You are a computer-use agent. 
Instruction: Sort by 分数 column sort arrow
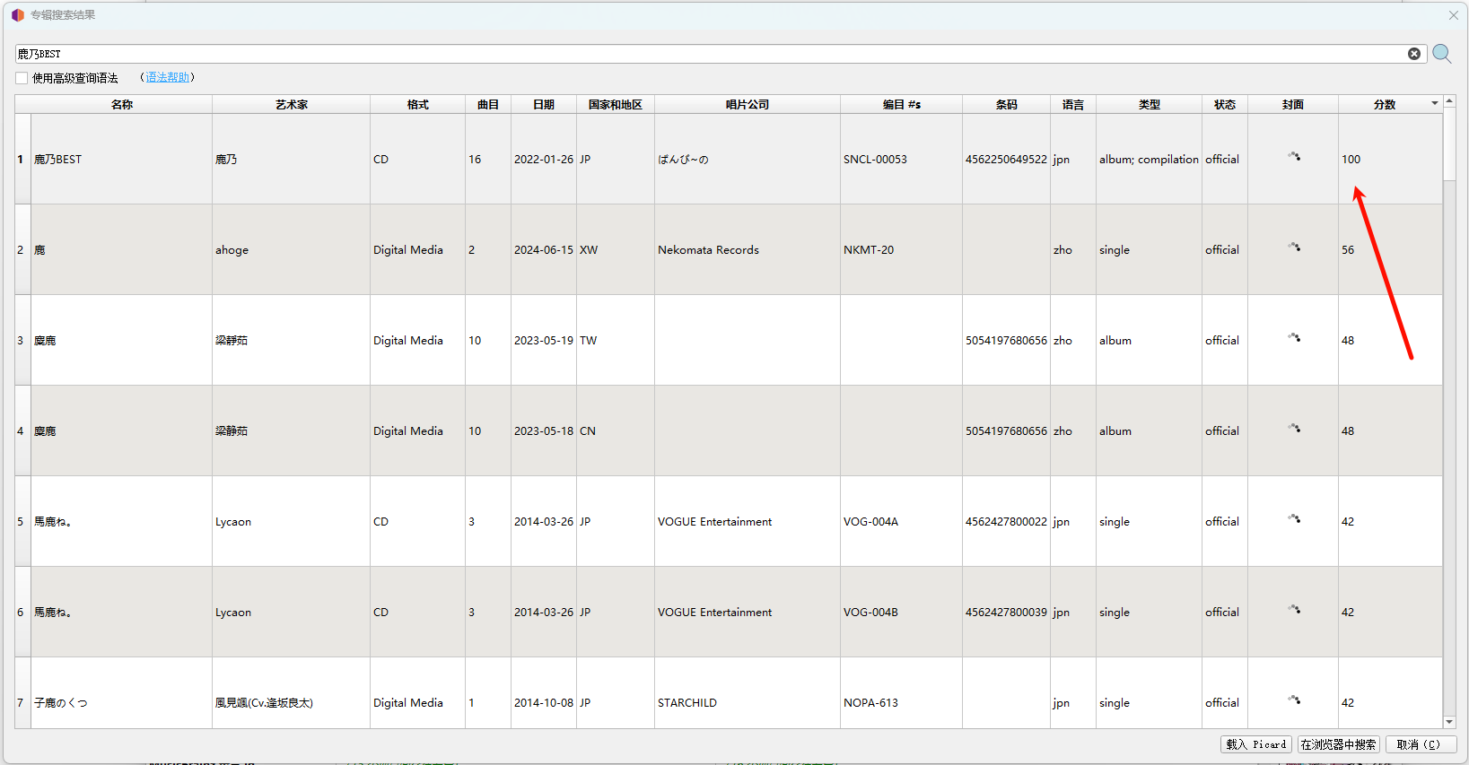pyautogui.click(x=1434, y=104)
